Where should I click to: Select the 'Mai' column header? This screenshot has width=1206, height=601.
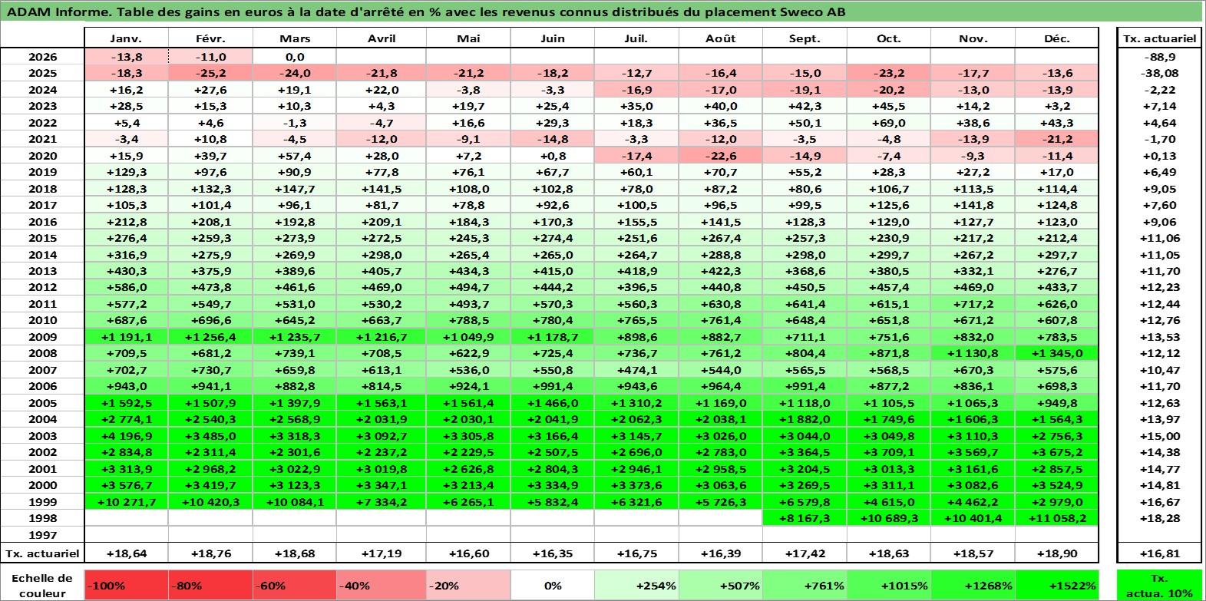point(468,38)
